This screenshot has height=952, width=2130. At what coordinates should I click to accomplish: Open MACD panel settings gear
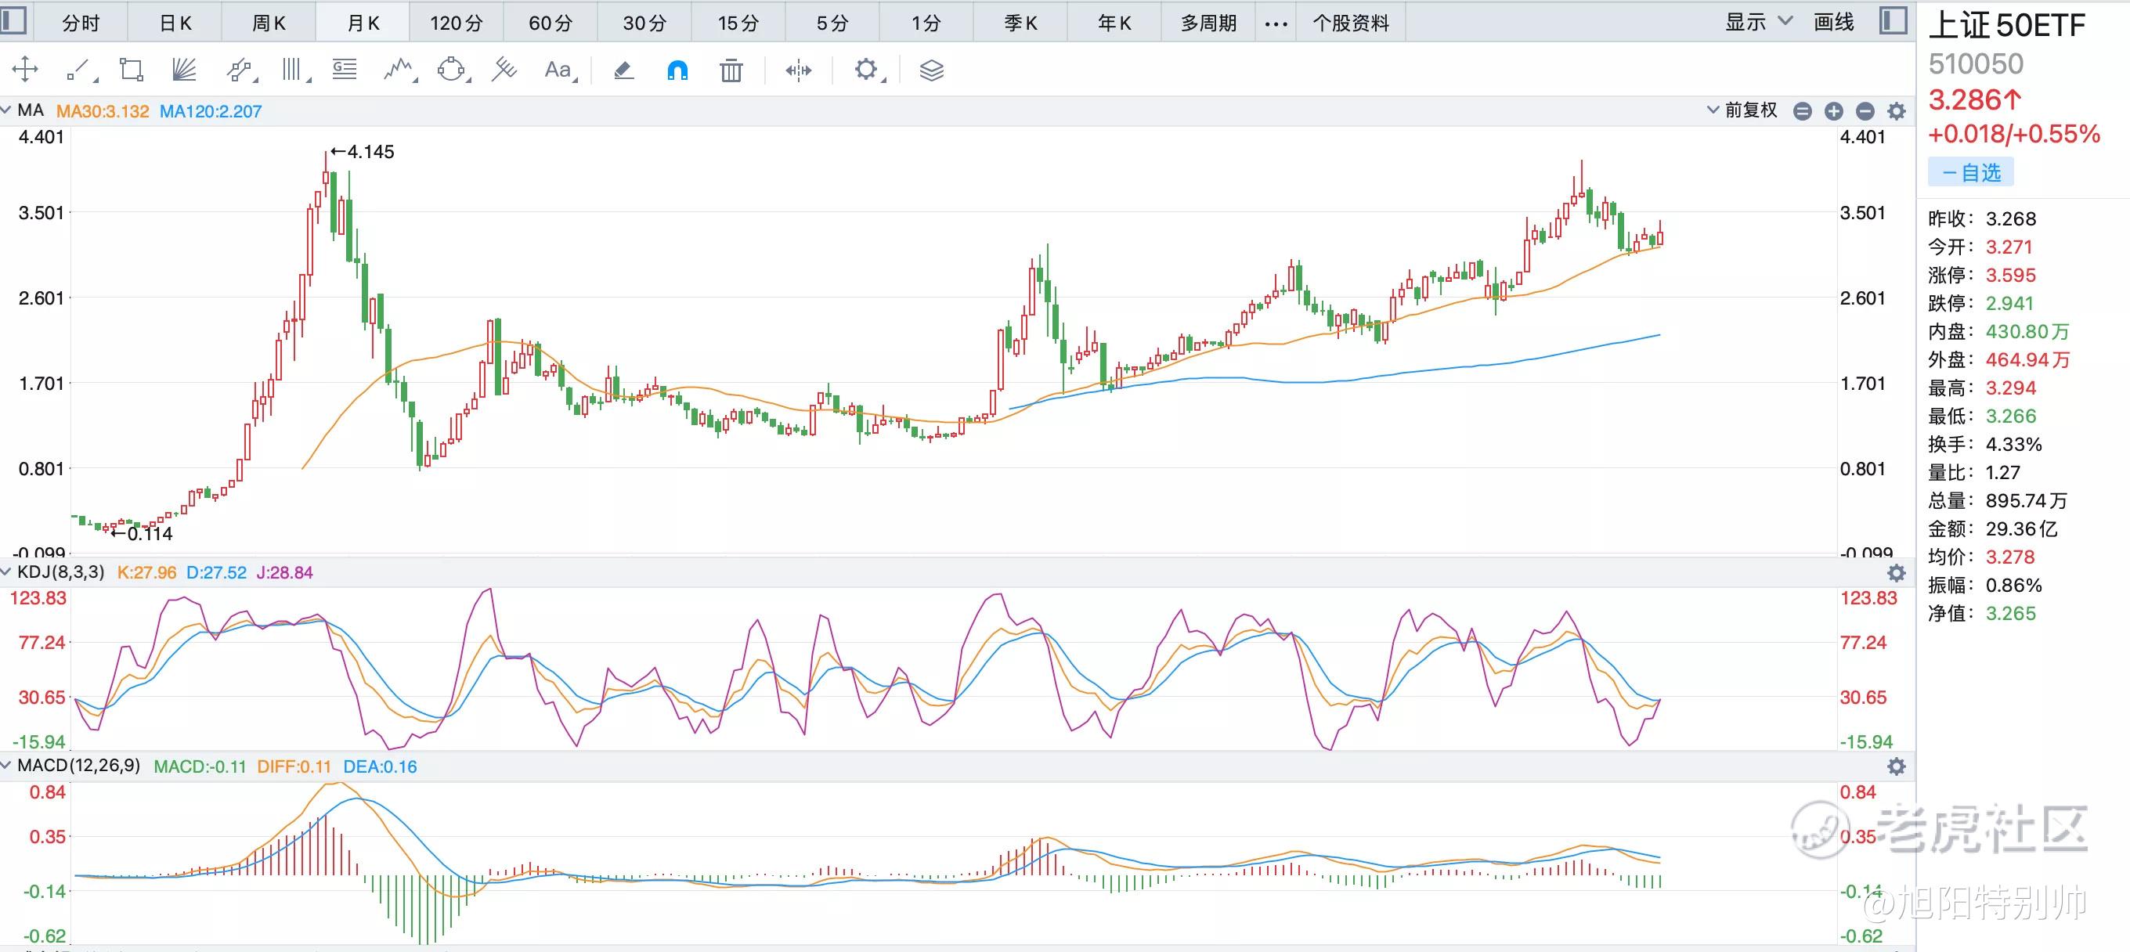1897,766
